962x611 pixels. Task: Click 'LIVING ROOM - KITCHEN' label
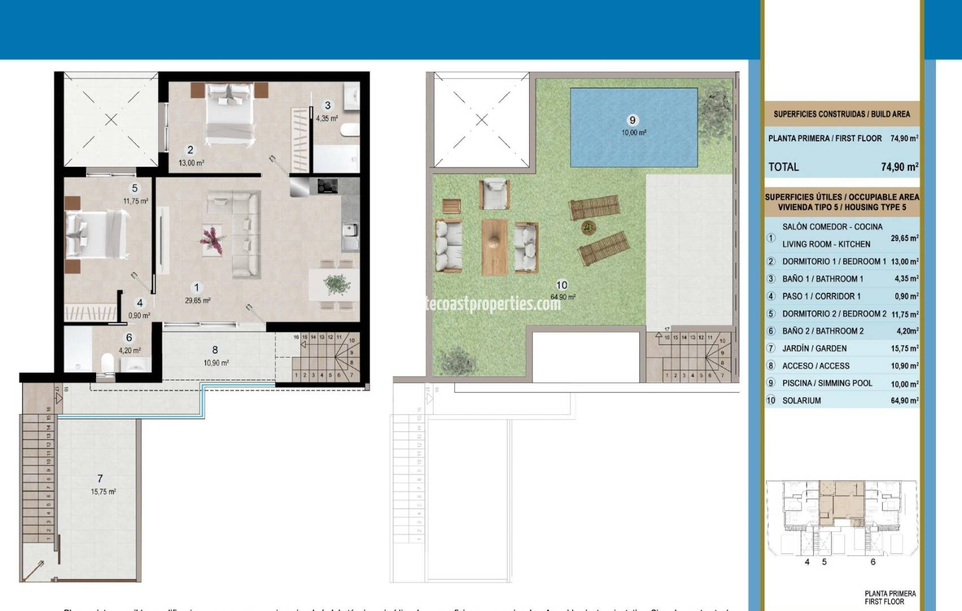(x=826, y=244)
